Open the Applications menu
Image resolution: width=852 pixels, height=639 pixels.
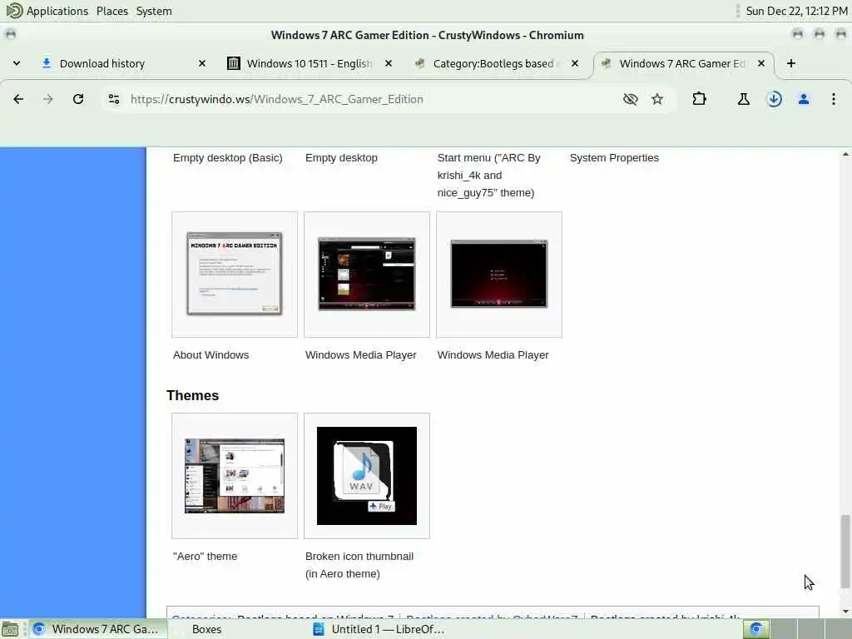click(x=47, y=11)
